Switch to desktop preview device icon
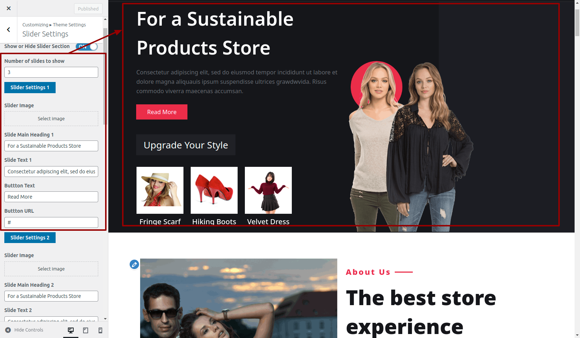 71,330
